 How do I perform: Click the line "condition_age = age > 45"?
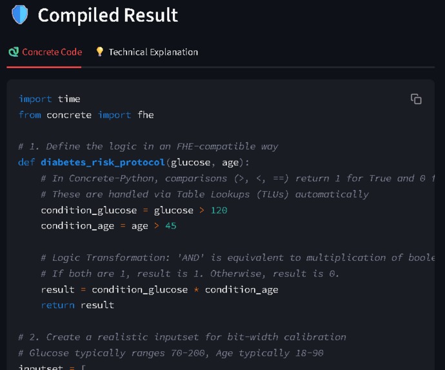(108, 226)
